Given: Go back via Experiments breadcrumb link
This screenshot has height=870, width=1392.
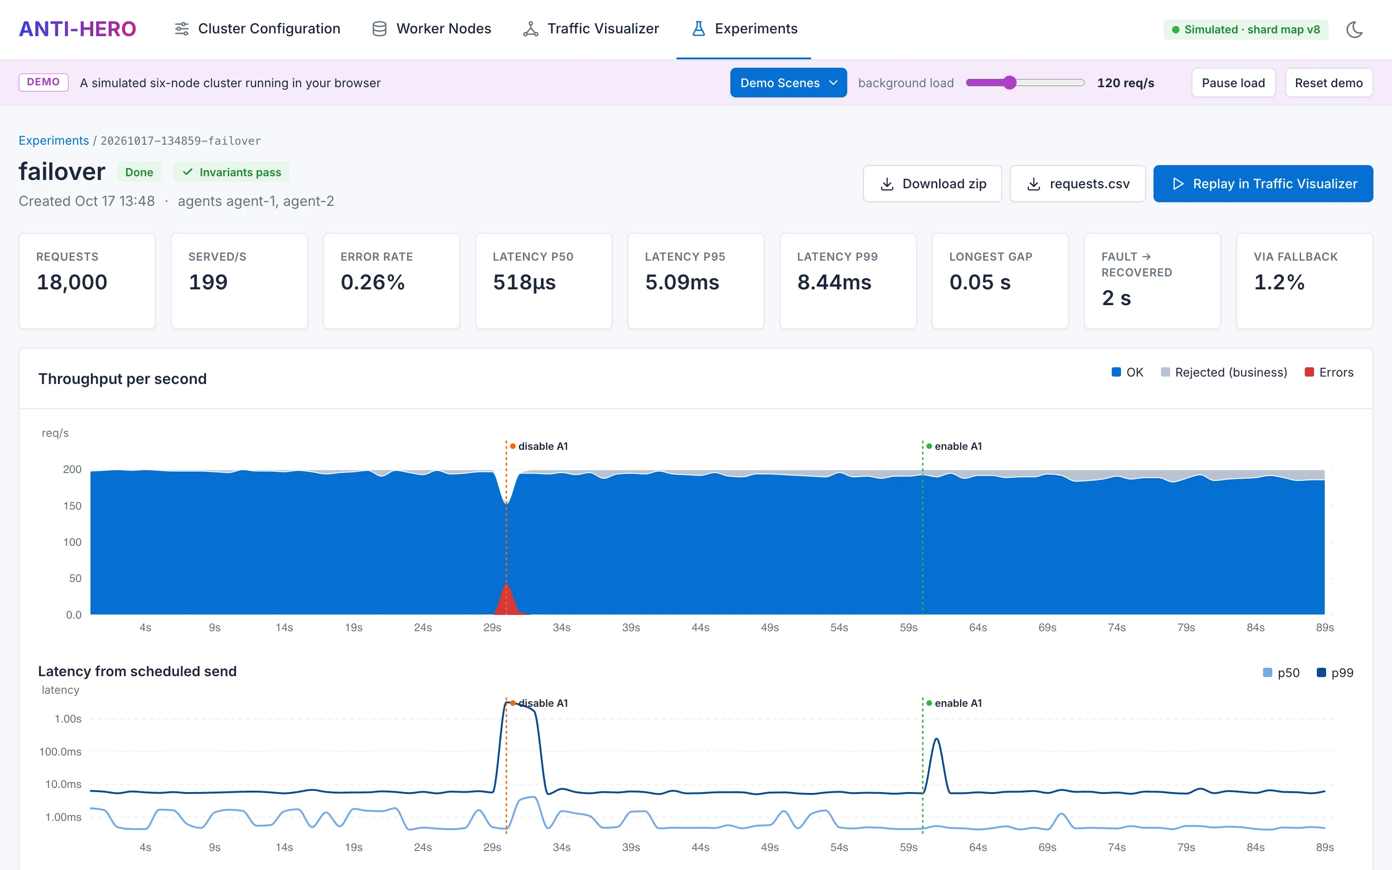Looking at the screenshot, I should [53, 141].
